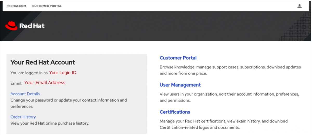Open the Certifications link
312x135 pixels.
175,112
